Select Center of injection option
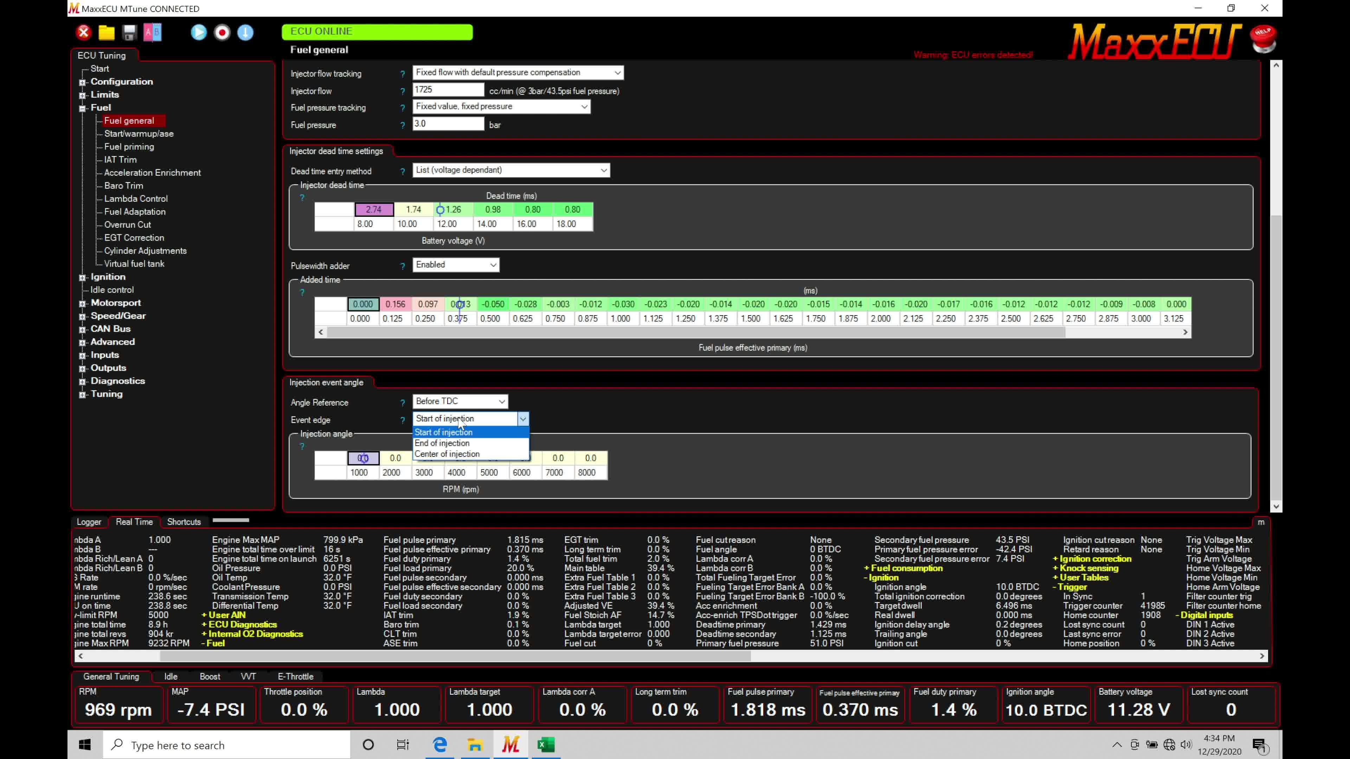This screenshot has width=1350, height=759. click(471, 454)
